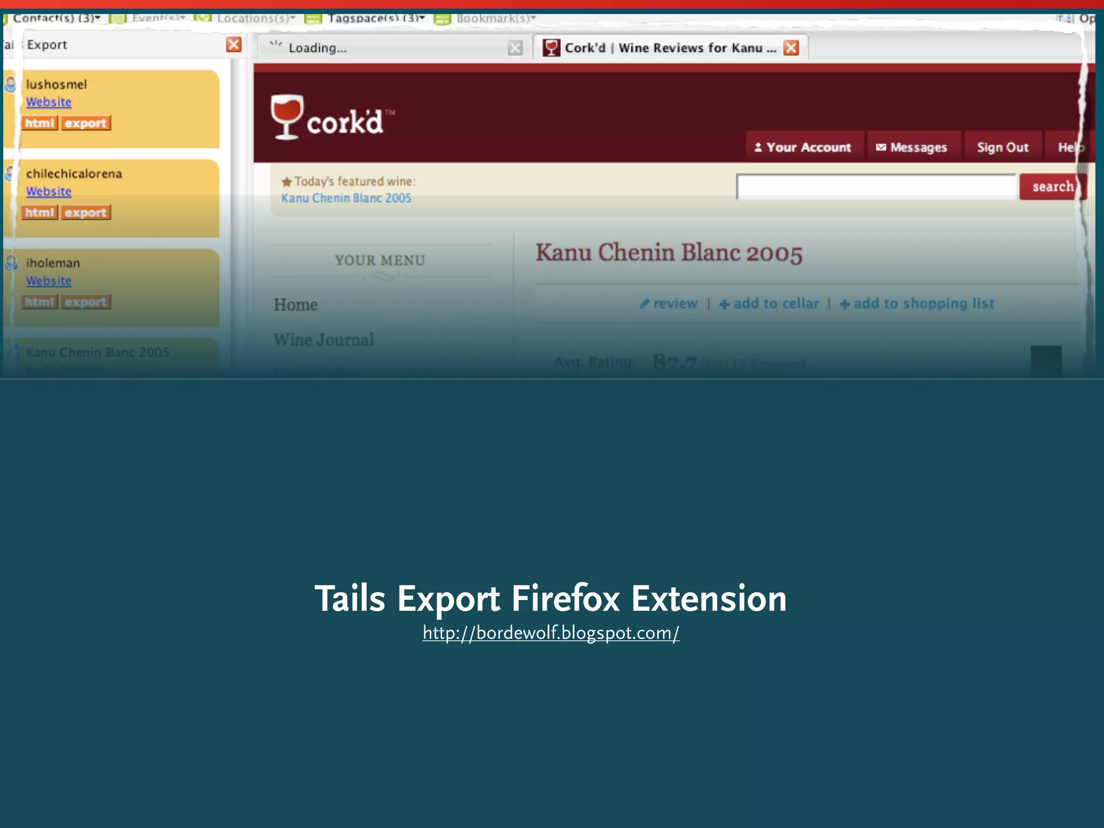Click the iholeman contact person icon

[x=11, y=263]
